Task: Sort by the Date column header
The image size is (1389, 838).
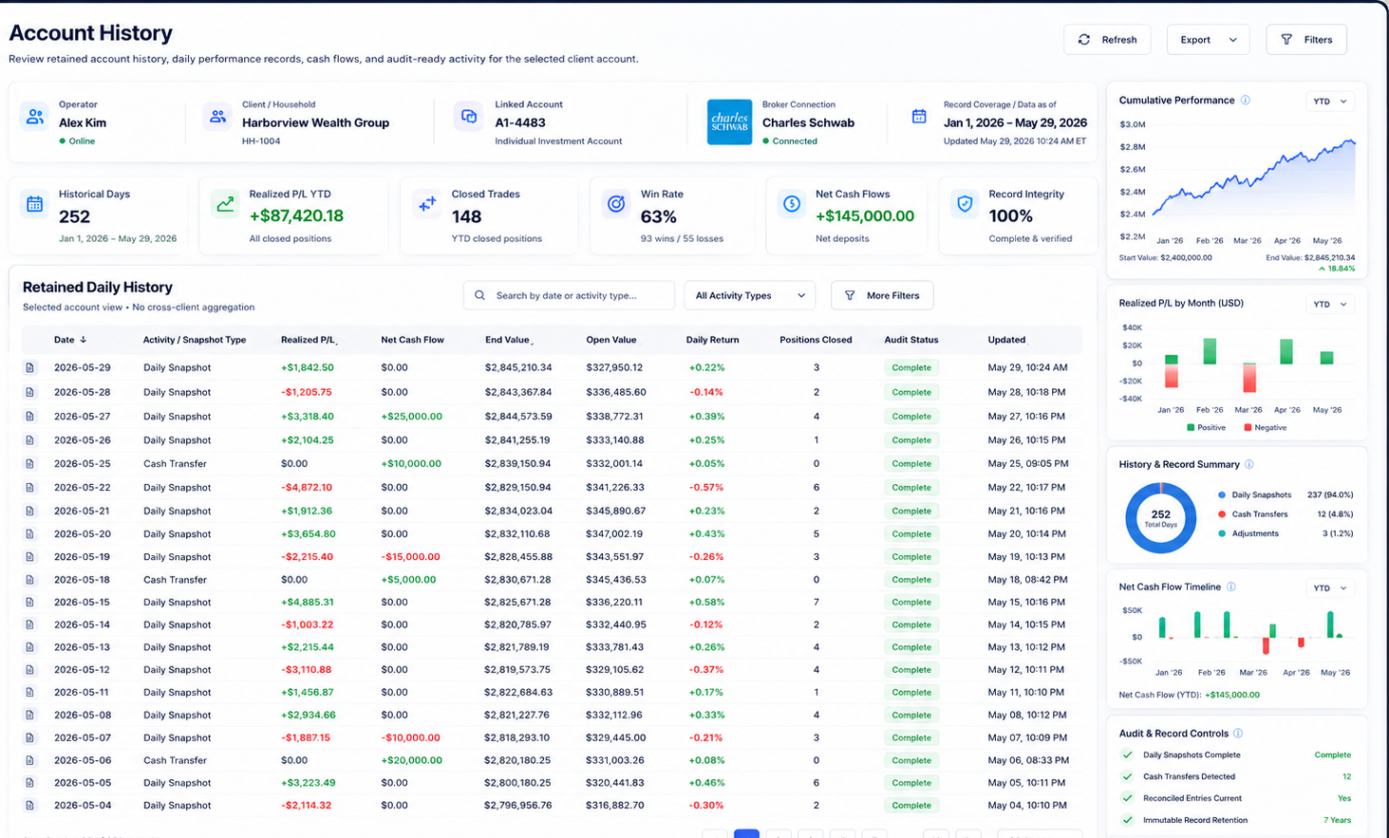Action: [70, 340]
